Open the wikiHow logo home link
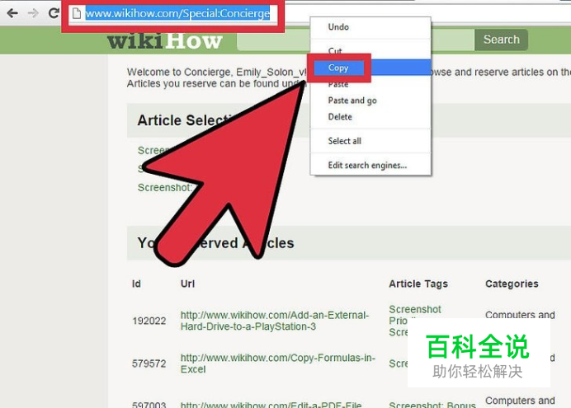 tap(164, 40)
